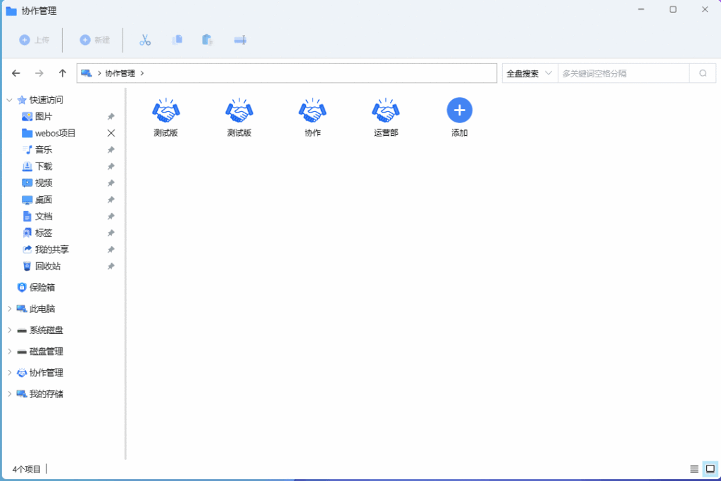Switch to large icon view
721x481 pixels.
point(710,469)
